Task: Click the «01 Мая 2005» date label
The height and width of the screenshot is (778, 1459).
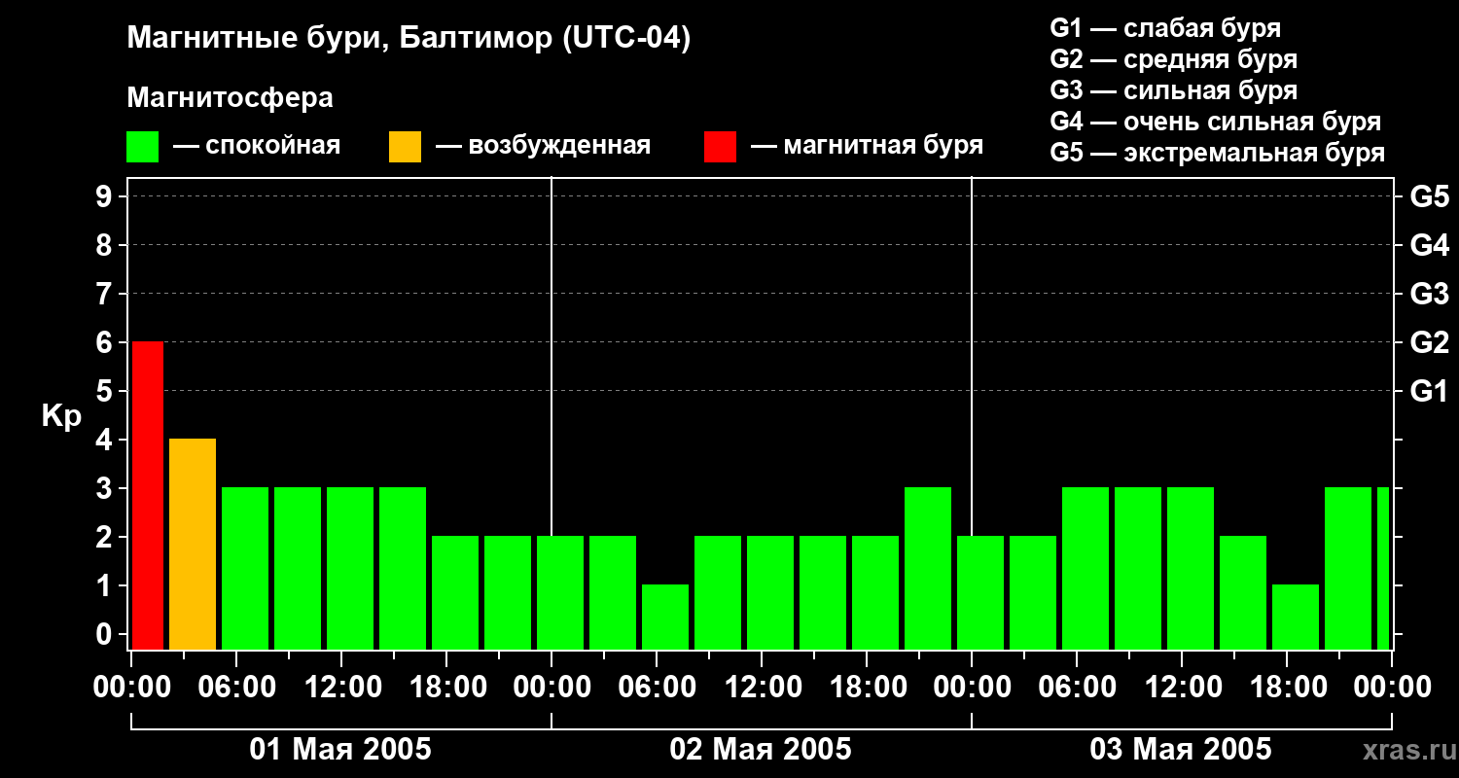Action: pyautogui.click(x=340, y=750)
